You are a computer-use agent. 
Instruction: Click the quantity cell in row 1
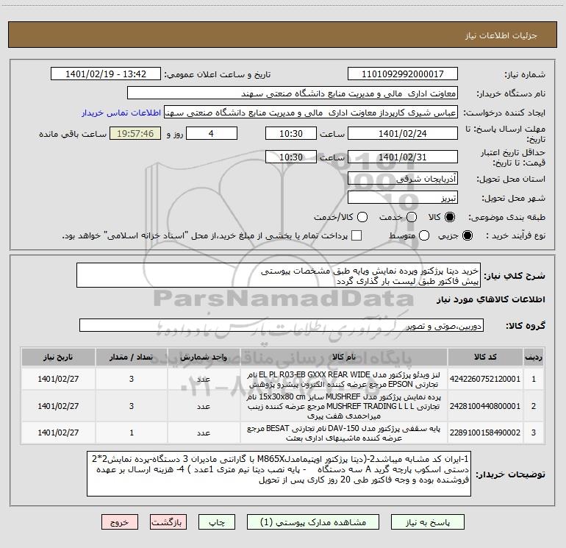[x=132, y=379]
